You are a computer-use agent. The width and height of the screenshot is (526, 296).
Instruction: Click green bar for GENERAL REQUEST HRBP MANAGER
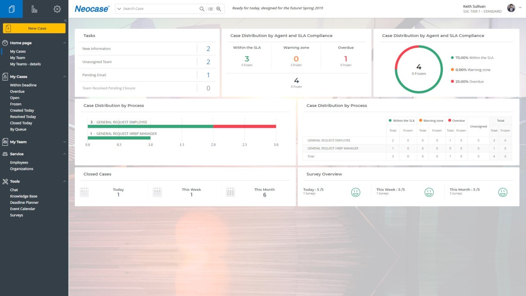tap(119, 138)
